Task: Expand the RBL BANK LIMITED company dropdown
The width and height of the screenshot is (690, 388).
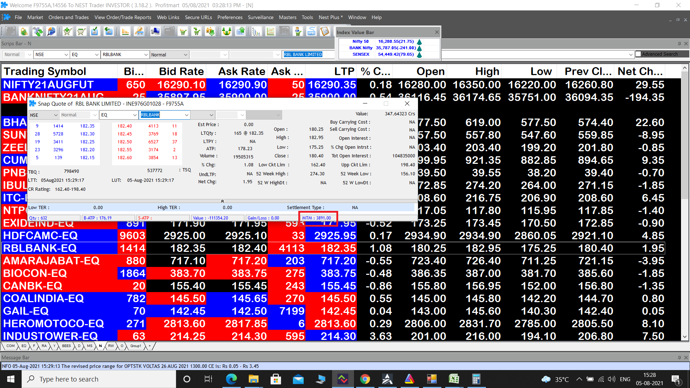Action: click(630, 55)
